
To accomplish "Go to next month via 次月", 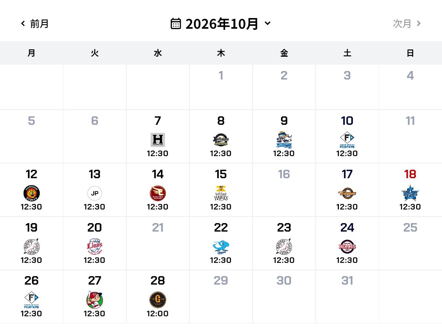I will click(407, 24).
